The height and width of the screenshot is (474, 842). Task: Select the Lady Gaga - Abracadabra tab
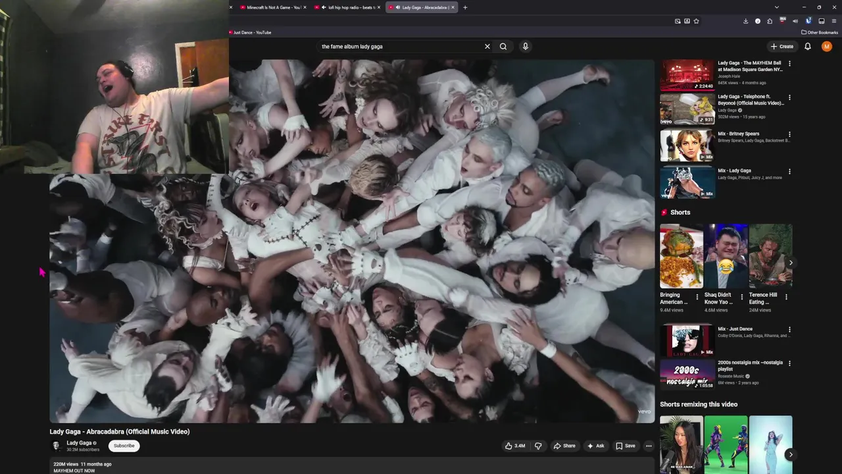point(420,7)
